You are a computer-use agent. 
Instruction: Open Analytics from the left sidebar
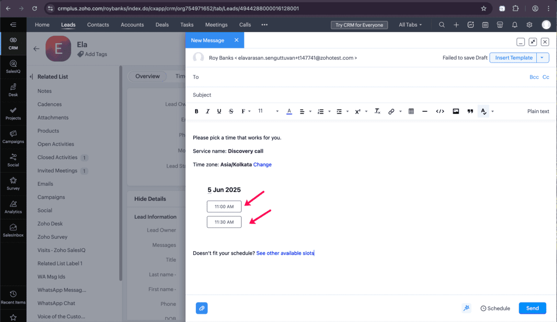(13, 207)
